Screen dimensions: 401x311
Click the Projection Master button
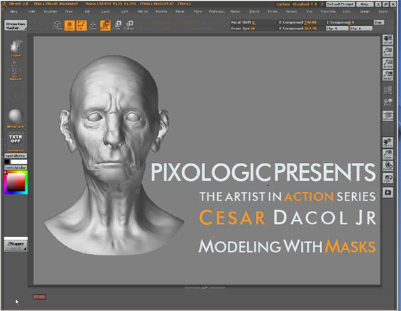tap(15, 25)
